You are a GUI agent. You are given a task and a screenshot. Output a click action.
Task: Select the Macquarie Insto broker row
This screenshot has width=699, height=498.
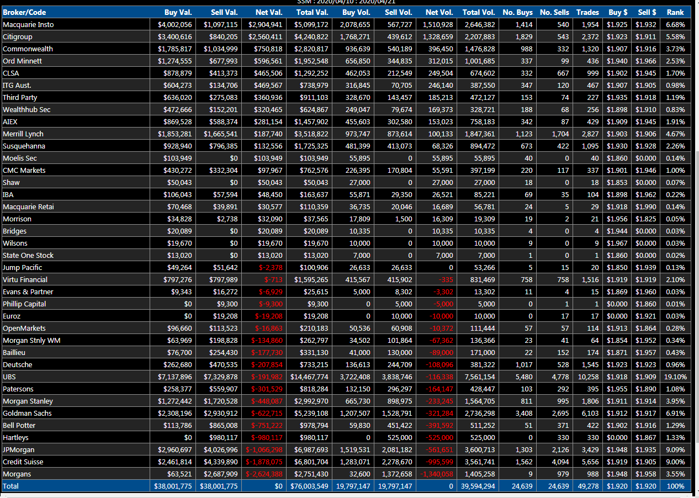[346, 24]
